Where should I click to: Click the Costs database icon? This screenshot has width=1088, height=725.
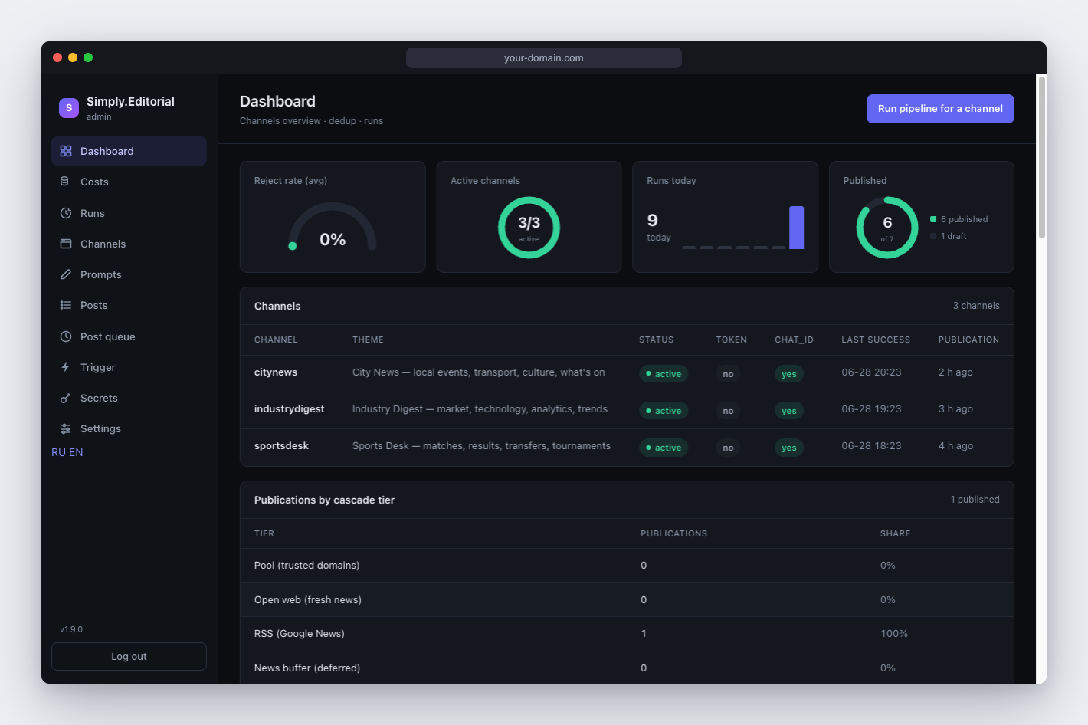(x=65, y=182)
